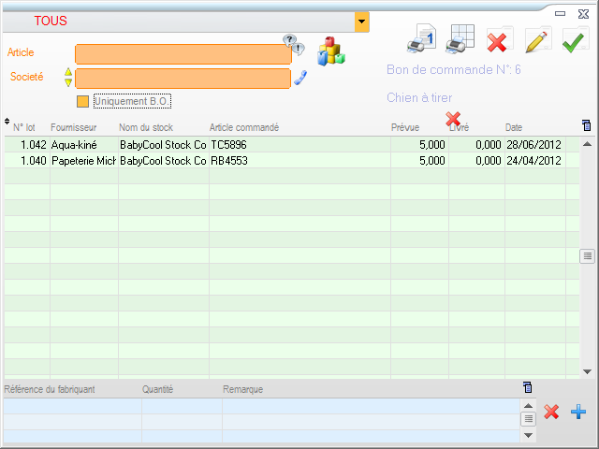Image resolution: width=599 pixels, height=449 pixels.
Task: Sort by the Fournisseur column header
Action: click(71, 127)
